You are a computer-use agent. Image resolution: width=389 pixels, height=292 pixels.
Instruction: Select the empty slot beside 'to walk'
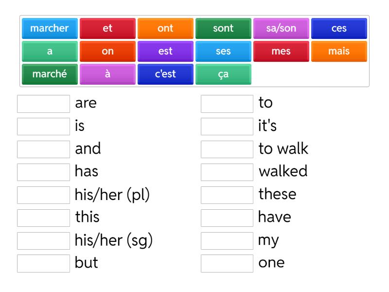tap(227, 149)
